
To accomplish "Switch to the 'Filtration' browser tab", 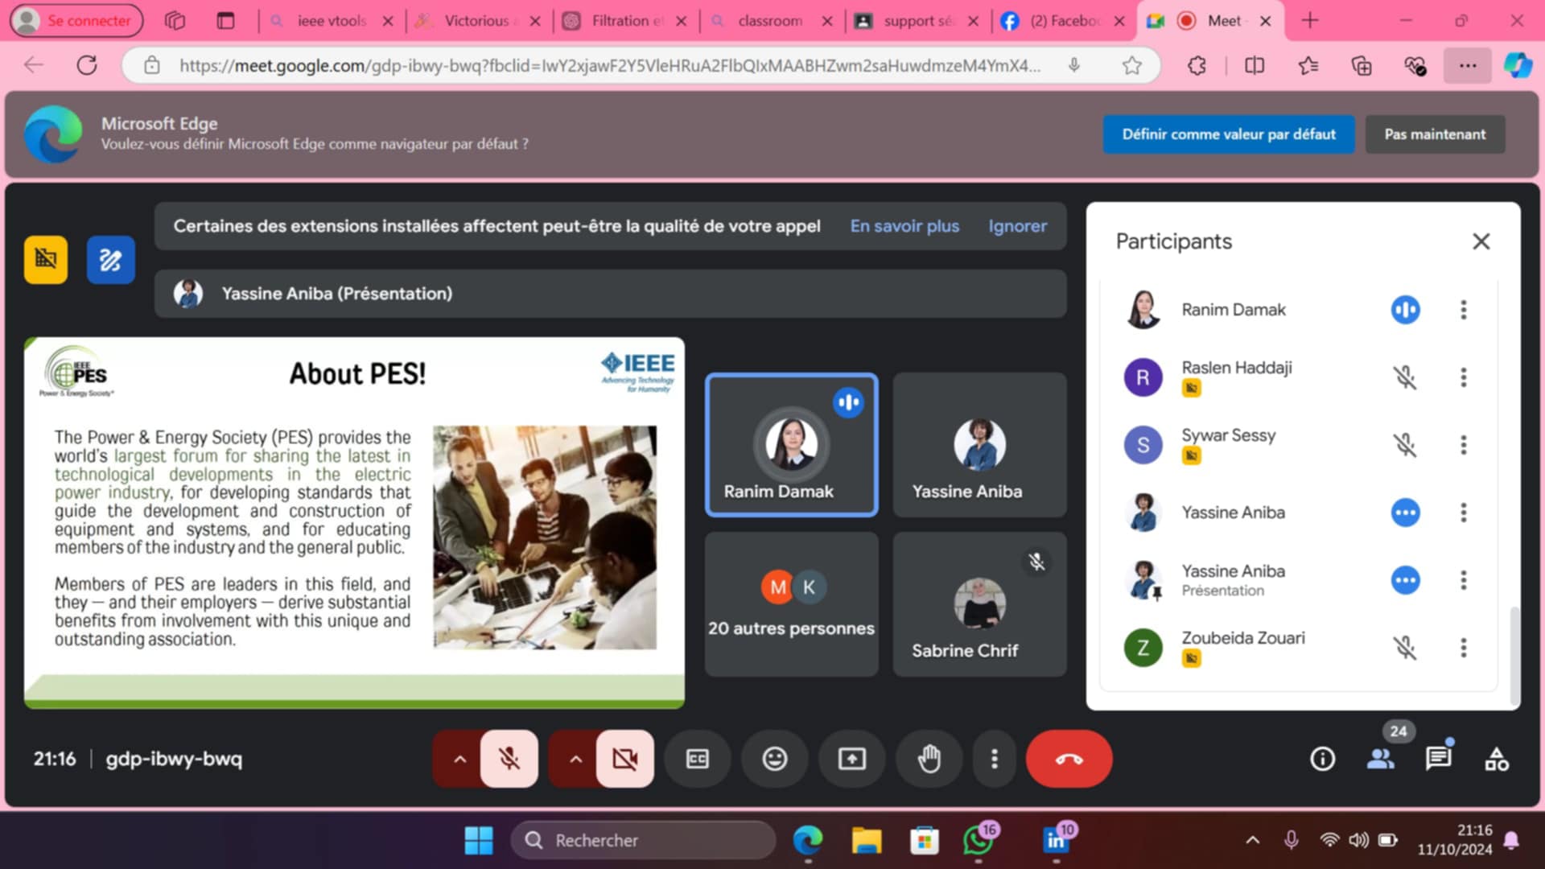I will (624, 21).
